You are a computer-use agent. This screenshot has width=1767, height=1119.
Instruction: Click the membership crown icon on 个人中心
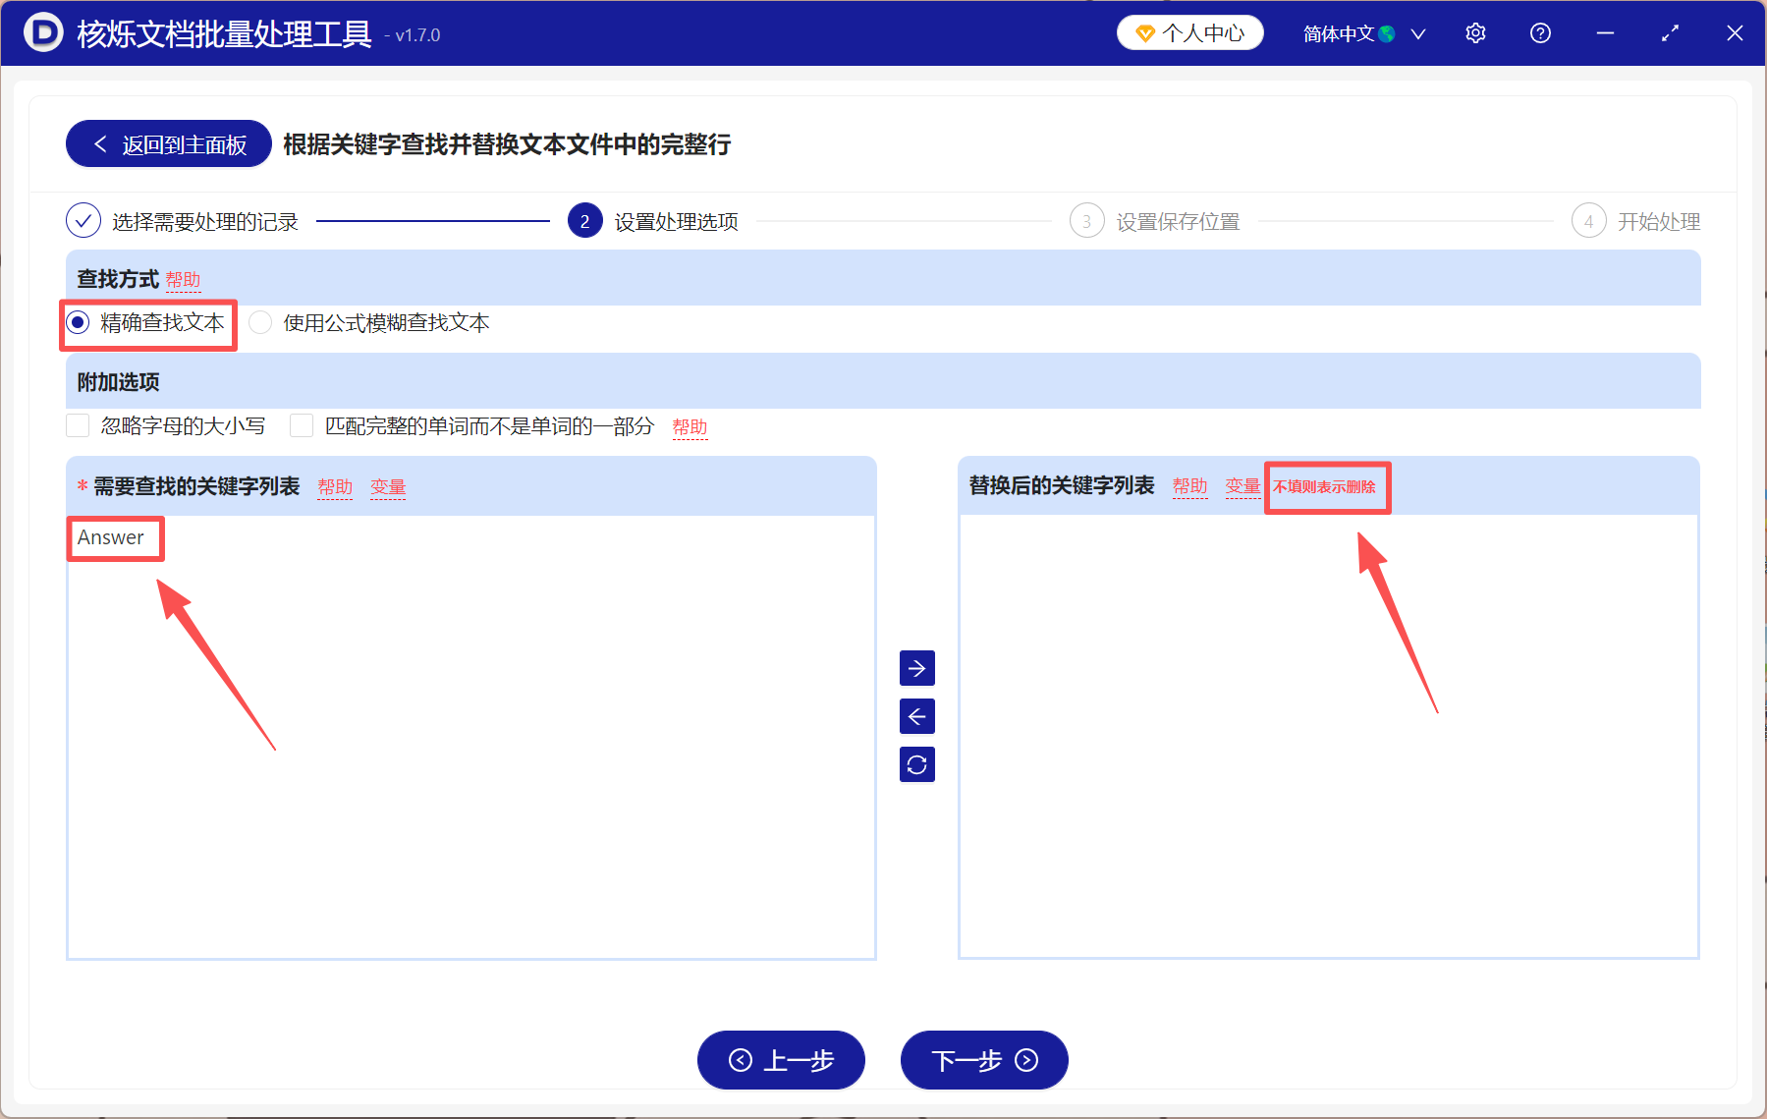[x=1144, y=31]
